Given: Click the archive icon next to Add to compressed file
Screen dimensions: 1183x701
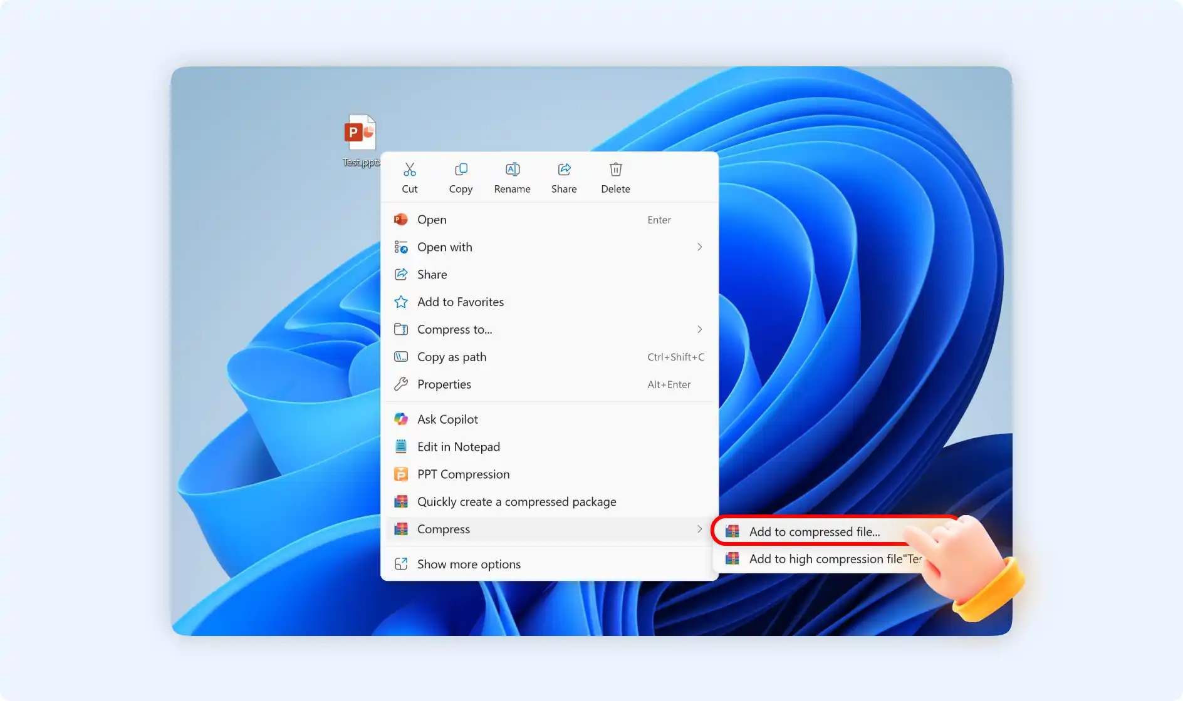Looking at the screenshot, I should click(x=732, y=532).
